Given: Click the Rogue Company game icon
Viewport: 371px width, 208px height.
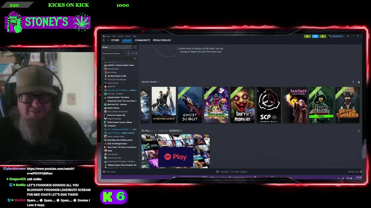Looking at the screenshot, I should pos(106,119).
